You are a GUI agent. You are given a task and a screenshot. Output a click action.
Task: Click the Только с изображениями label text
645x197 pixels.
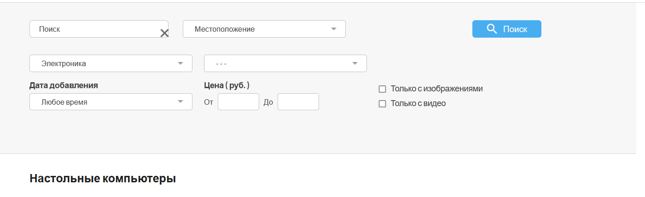pyautogui.click(x=436, y=89)
